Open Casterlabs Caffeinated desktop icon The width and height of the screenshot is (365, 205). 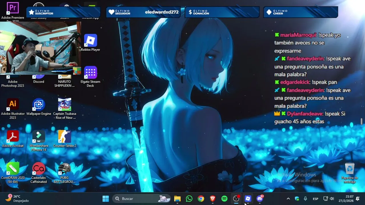[x=39, y=173]
